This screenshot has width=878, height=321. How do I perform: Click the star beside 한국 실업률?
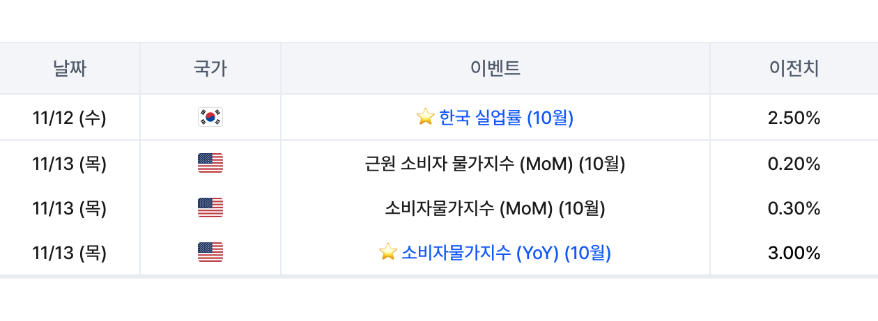pyautogui.click(x=425, y=118)
